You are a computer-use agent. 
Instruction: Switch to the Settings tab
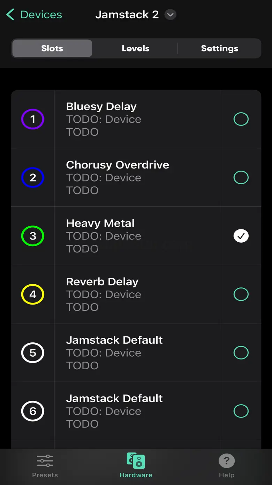click(219, 48)
